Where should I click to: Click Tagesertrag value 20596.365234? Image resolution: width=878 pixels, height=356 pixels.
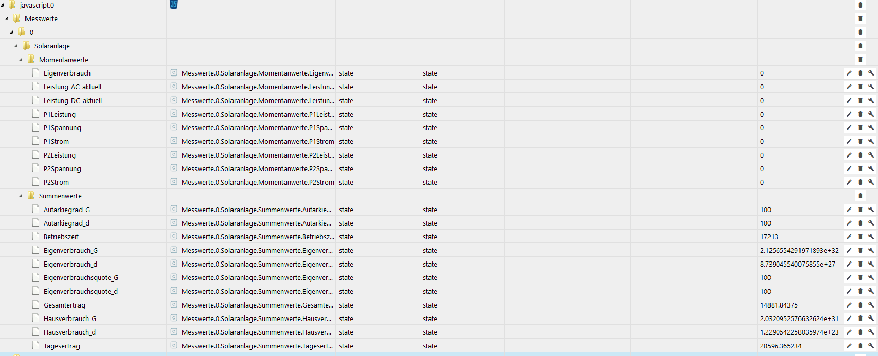781,346
